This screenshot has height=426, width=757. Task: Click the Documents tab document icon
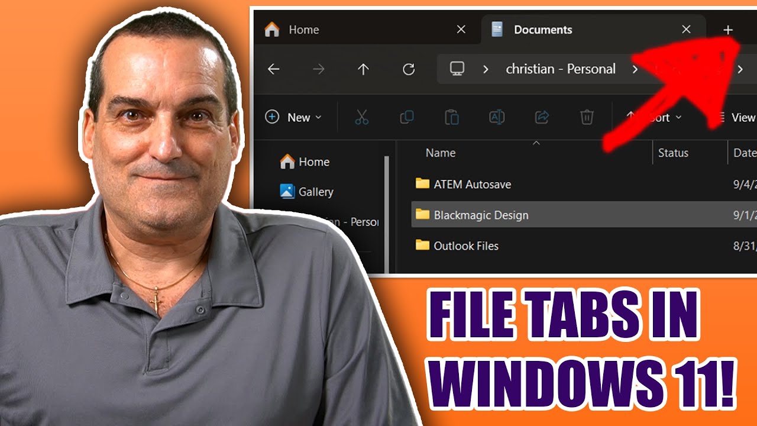pos(497,29)
